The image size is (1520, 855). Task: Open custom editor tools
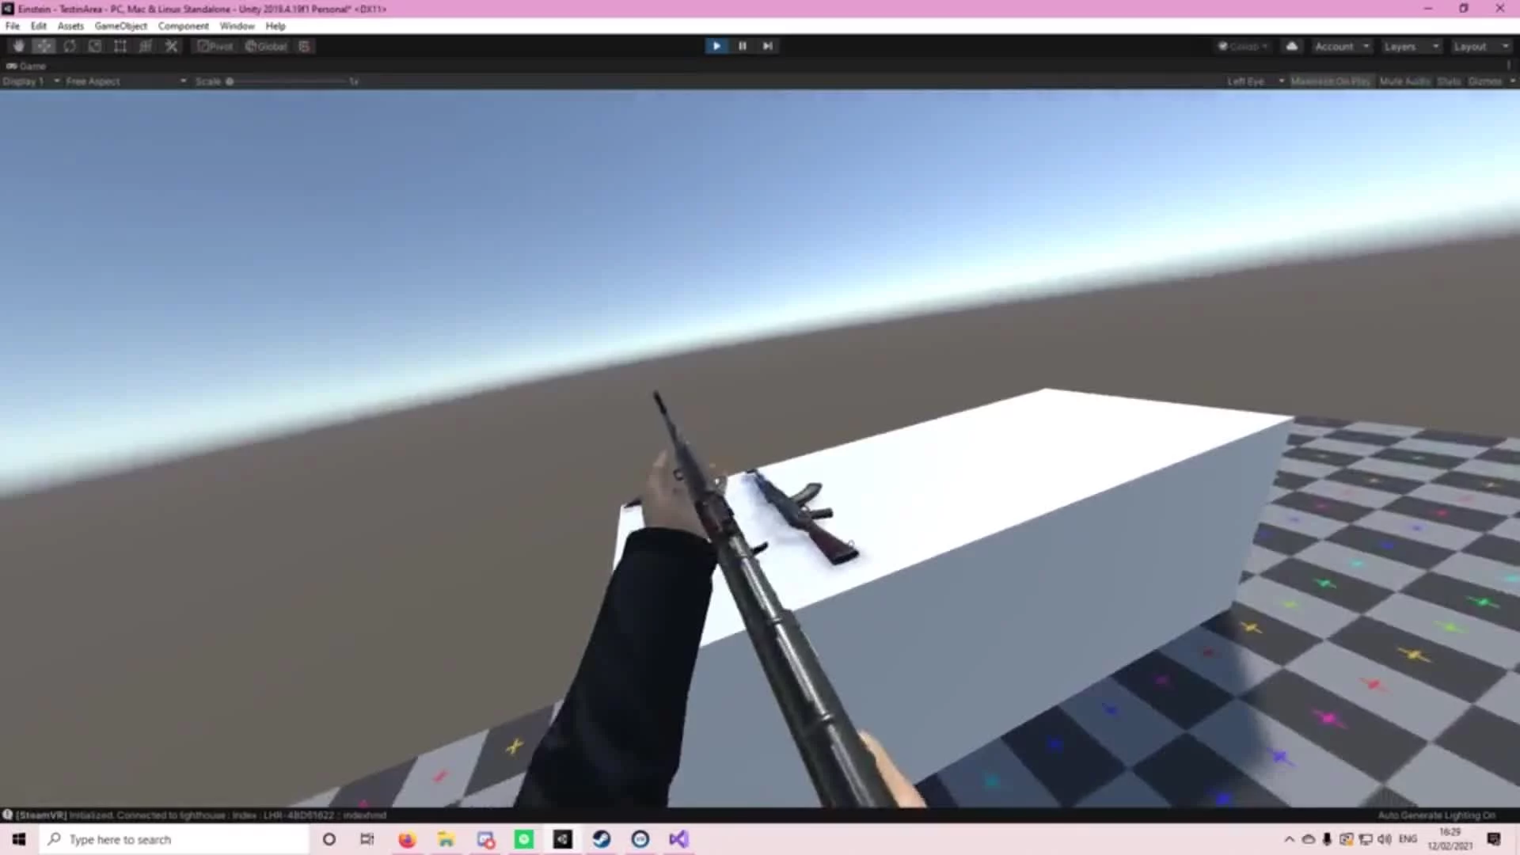coord(171,46)
